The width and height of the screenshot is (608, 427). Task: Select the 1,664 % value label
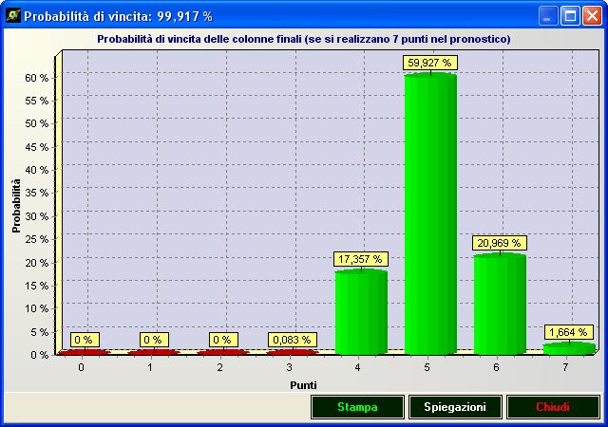click(569, 332)
